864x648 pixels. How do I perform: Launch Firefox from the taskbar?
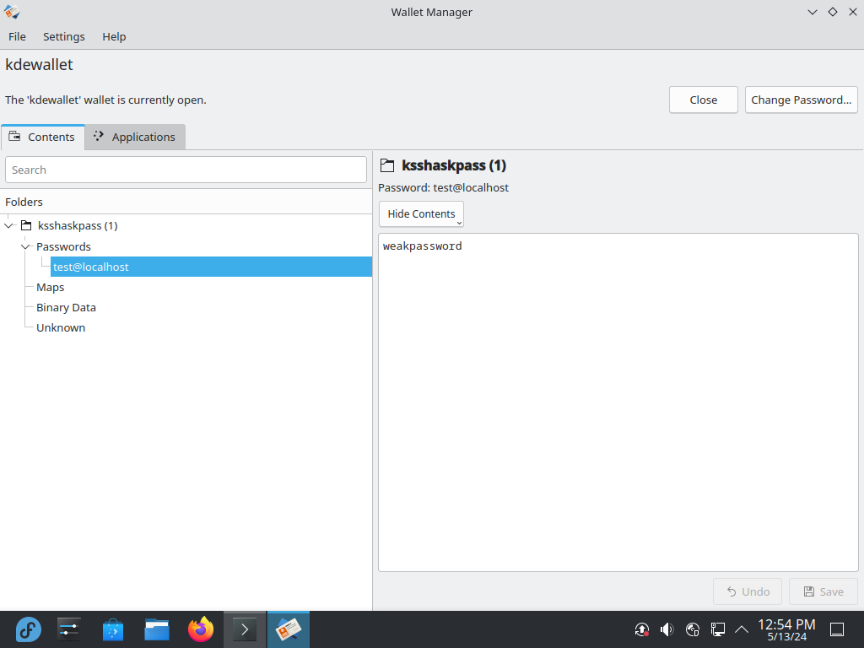[201, 629]
